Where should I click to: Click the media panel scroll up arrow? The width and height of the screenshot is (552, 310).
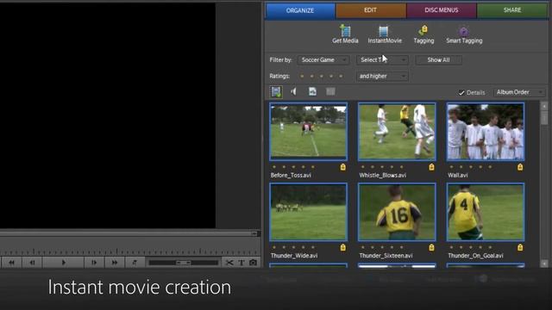click(x=544, y=106)
